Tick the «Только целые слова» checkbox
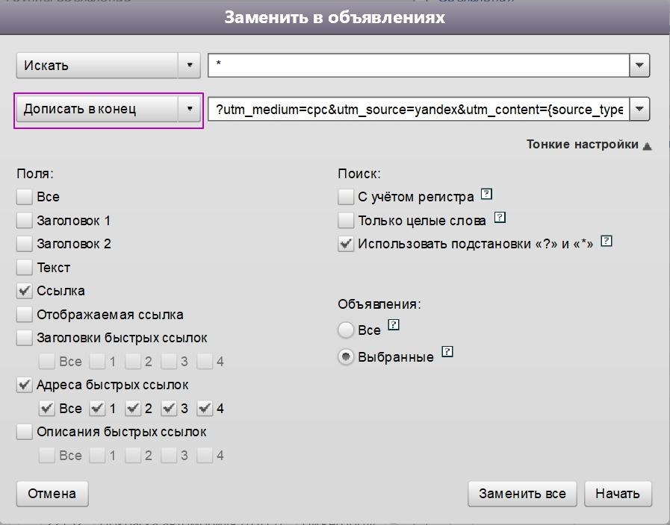This screenshot has height=525, width=670. 346,221
